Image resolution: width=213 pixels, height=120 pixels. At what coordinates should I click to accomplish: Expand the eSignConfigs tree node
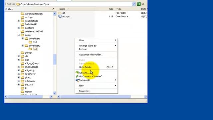(x=19, y=67)
